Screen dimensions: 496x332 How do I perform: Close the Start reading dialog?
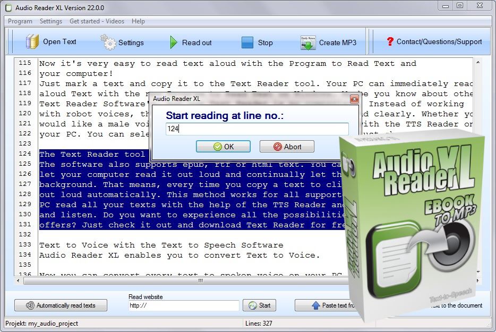(354, 99)
